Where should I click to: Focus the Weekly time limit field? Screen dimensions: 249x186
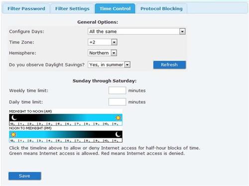coord(117,90)
